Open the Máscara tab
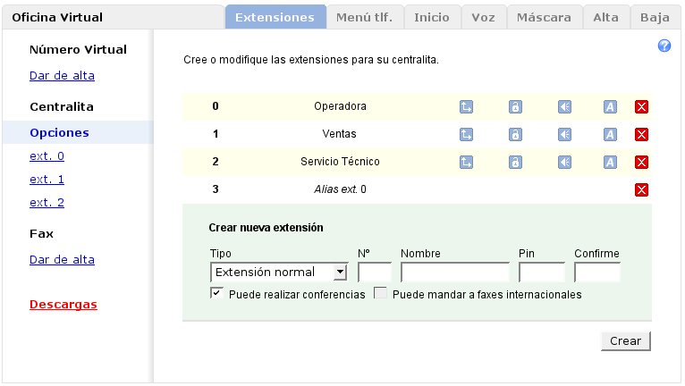The width and height of the screenshot is (685, 386). (543, 17)
